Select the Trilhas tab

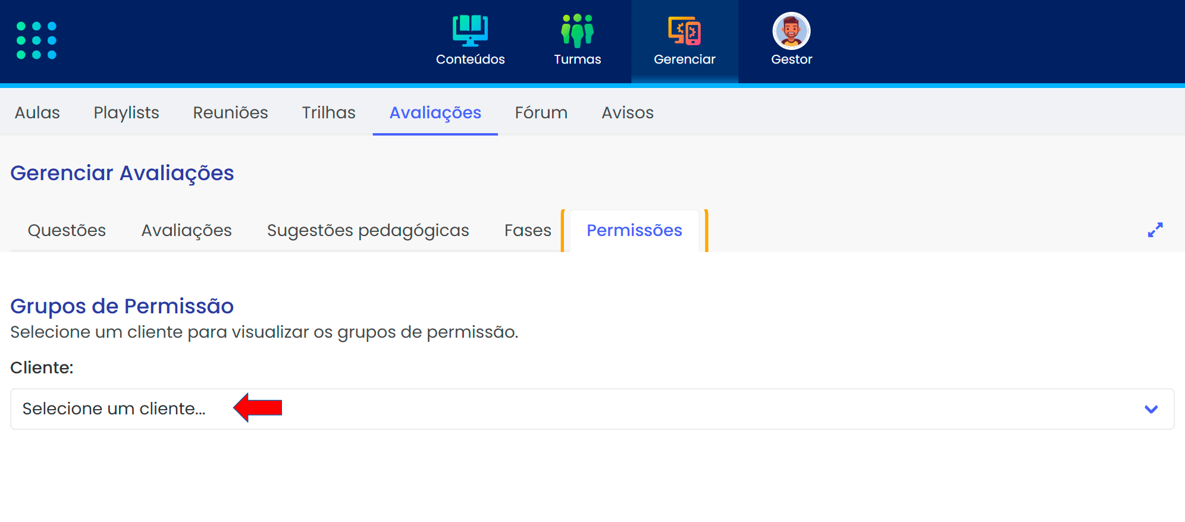point(328,112)
